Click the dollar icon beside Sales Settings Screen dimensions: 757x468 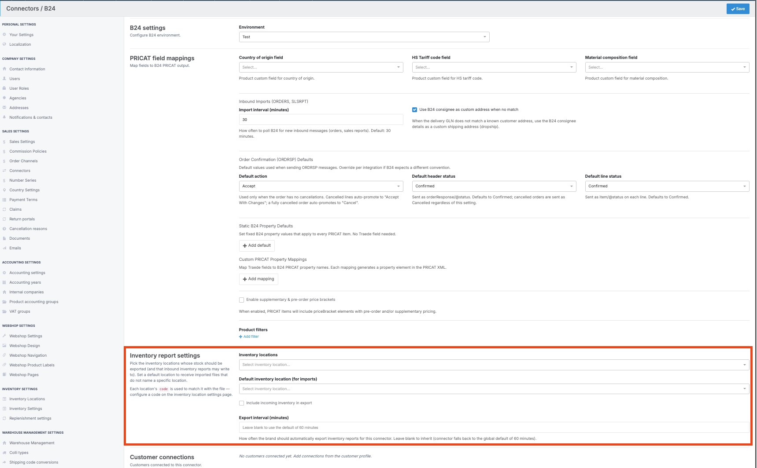(x=4, y=142)
